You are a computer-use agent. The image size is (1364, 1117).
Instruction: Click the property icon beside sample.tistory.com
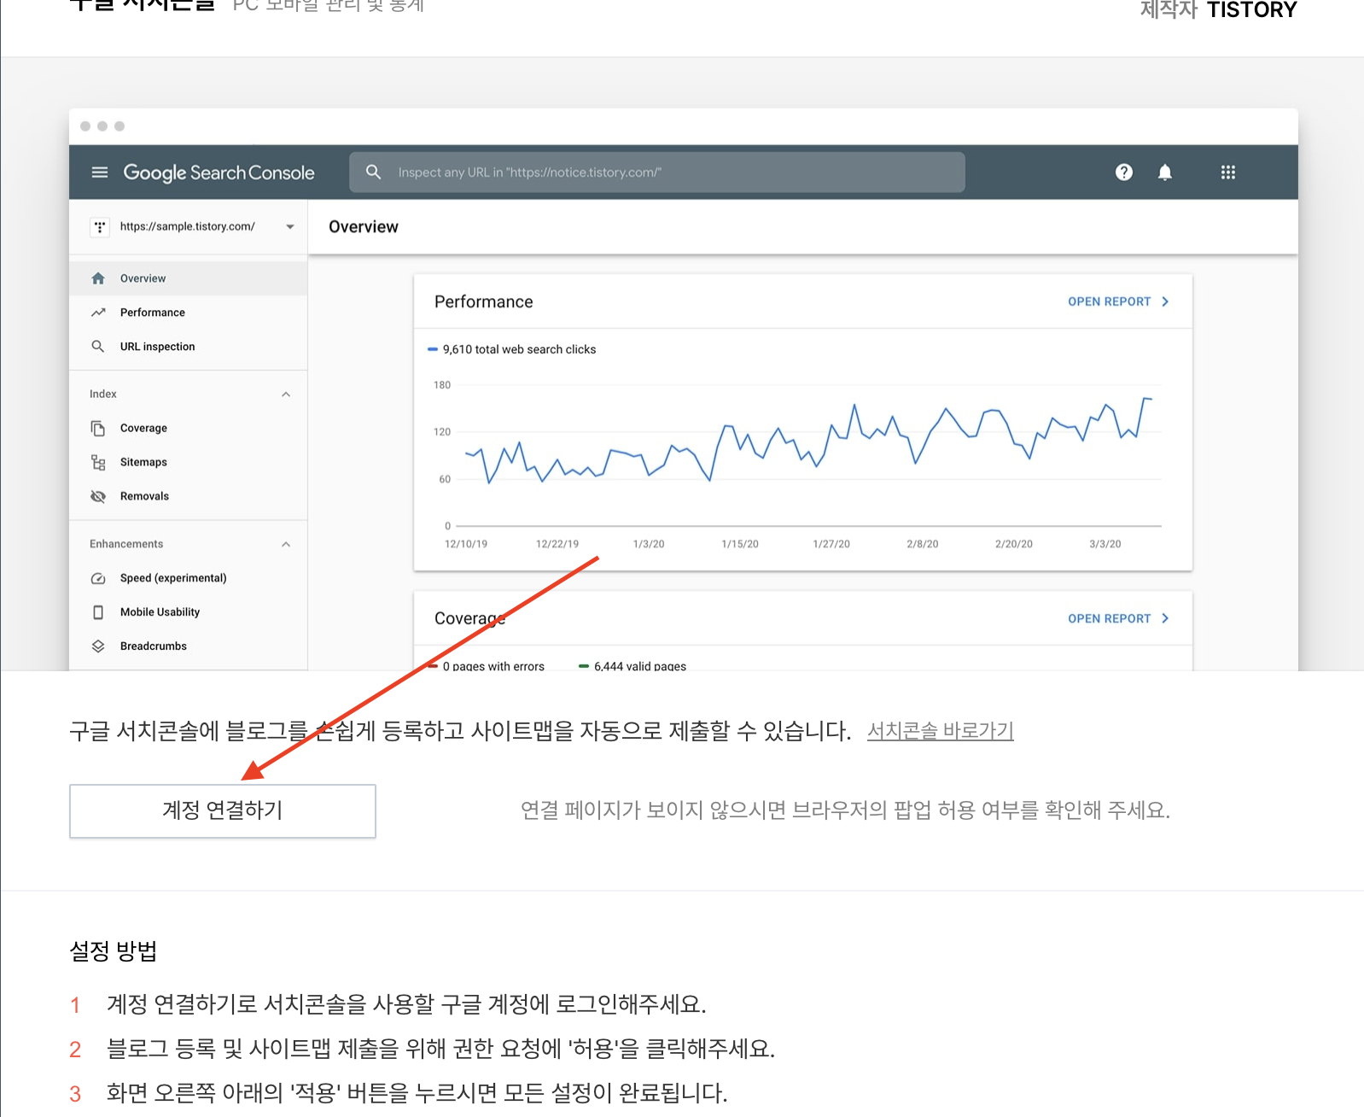(100, 226)
